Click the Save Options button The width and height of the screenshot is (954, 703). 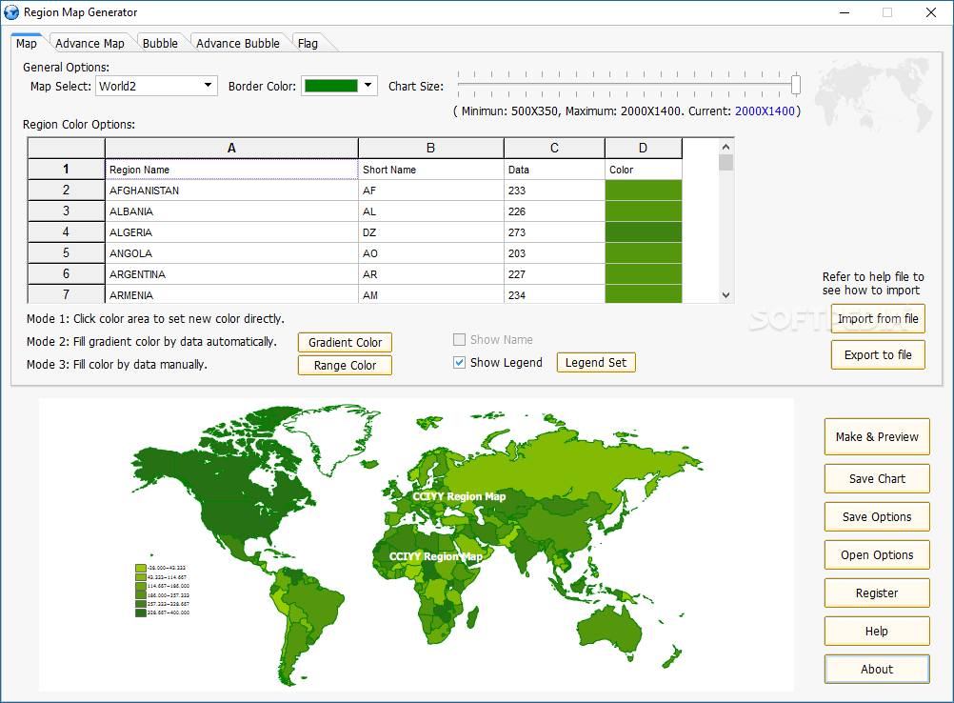(877, 516)
